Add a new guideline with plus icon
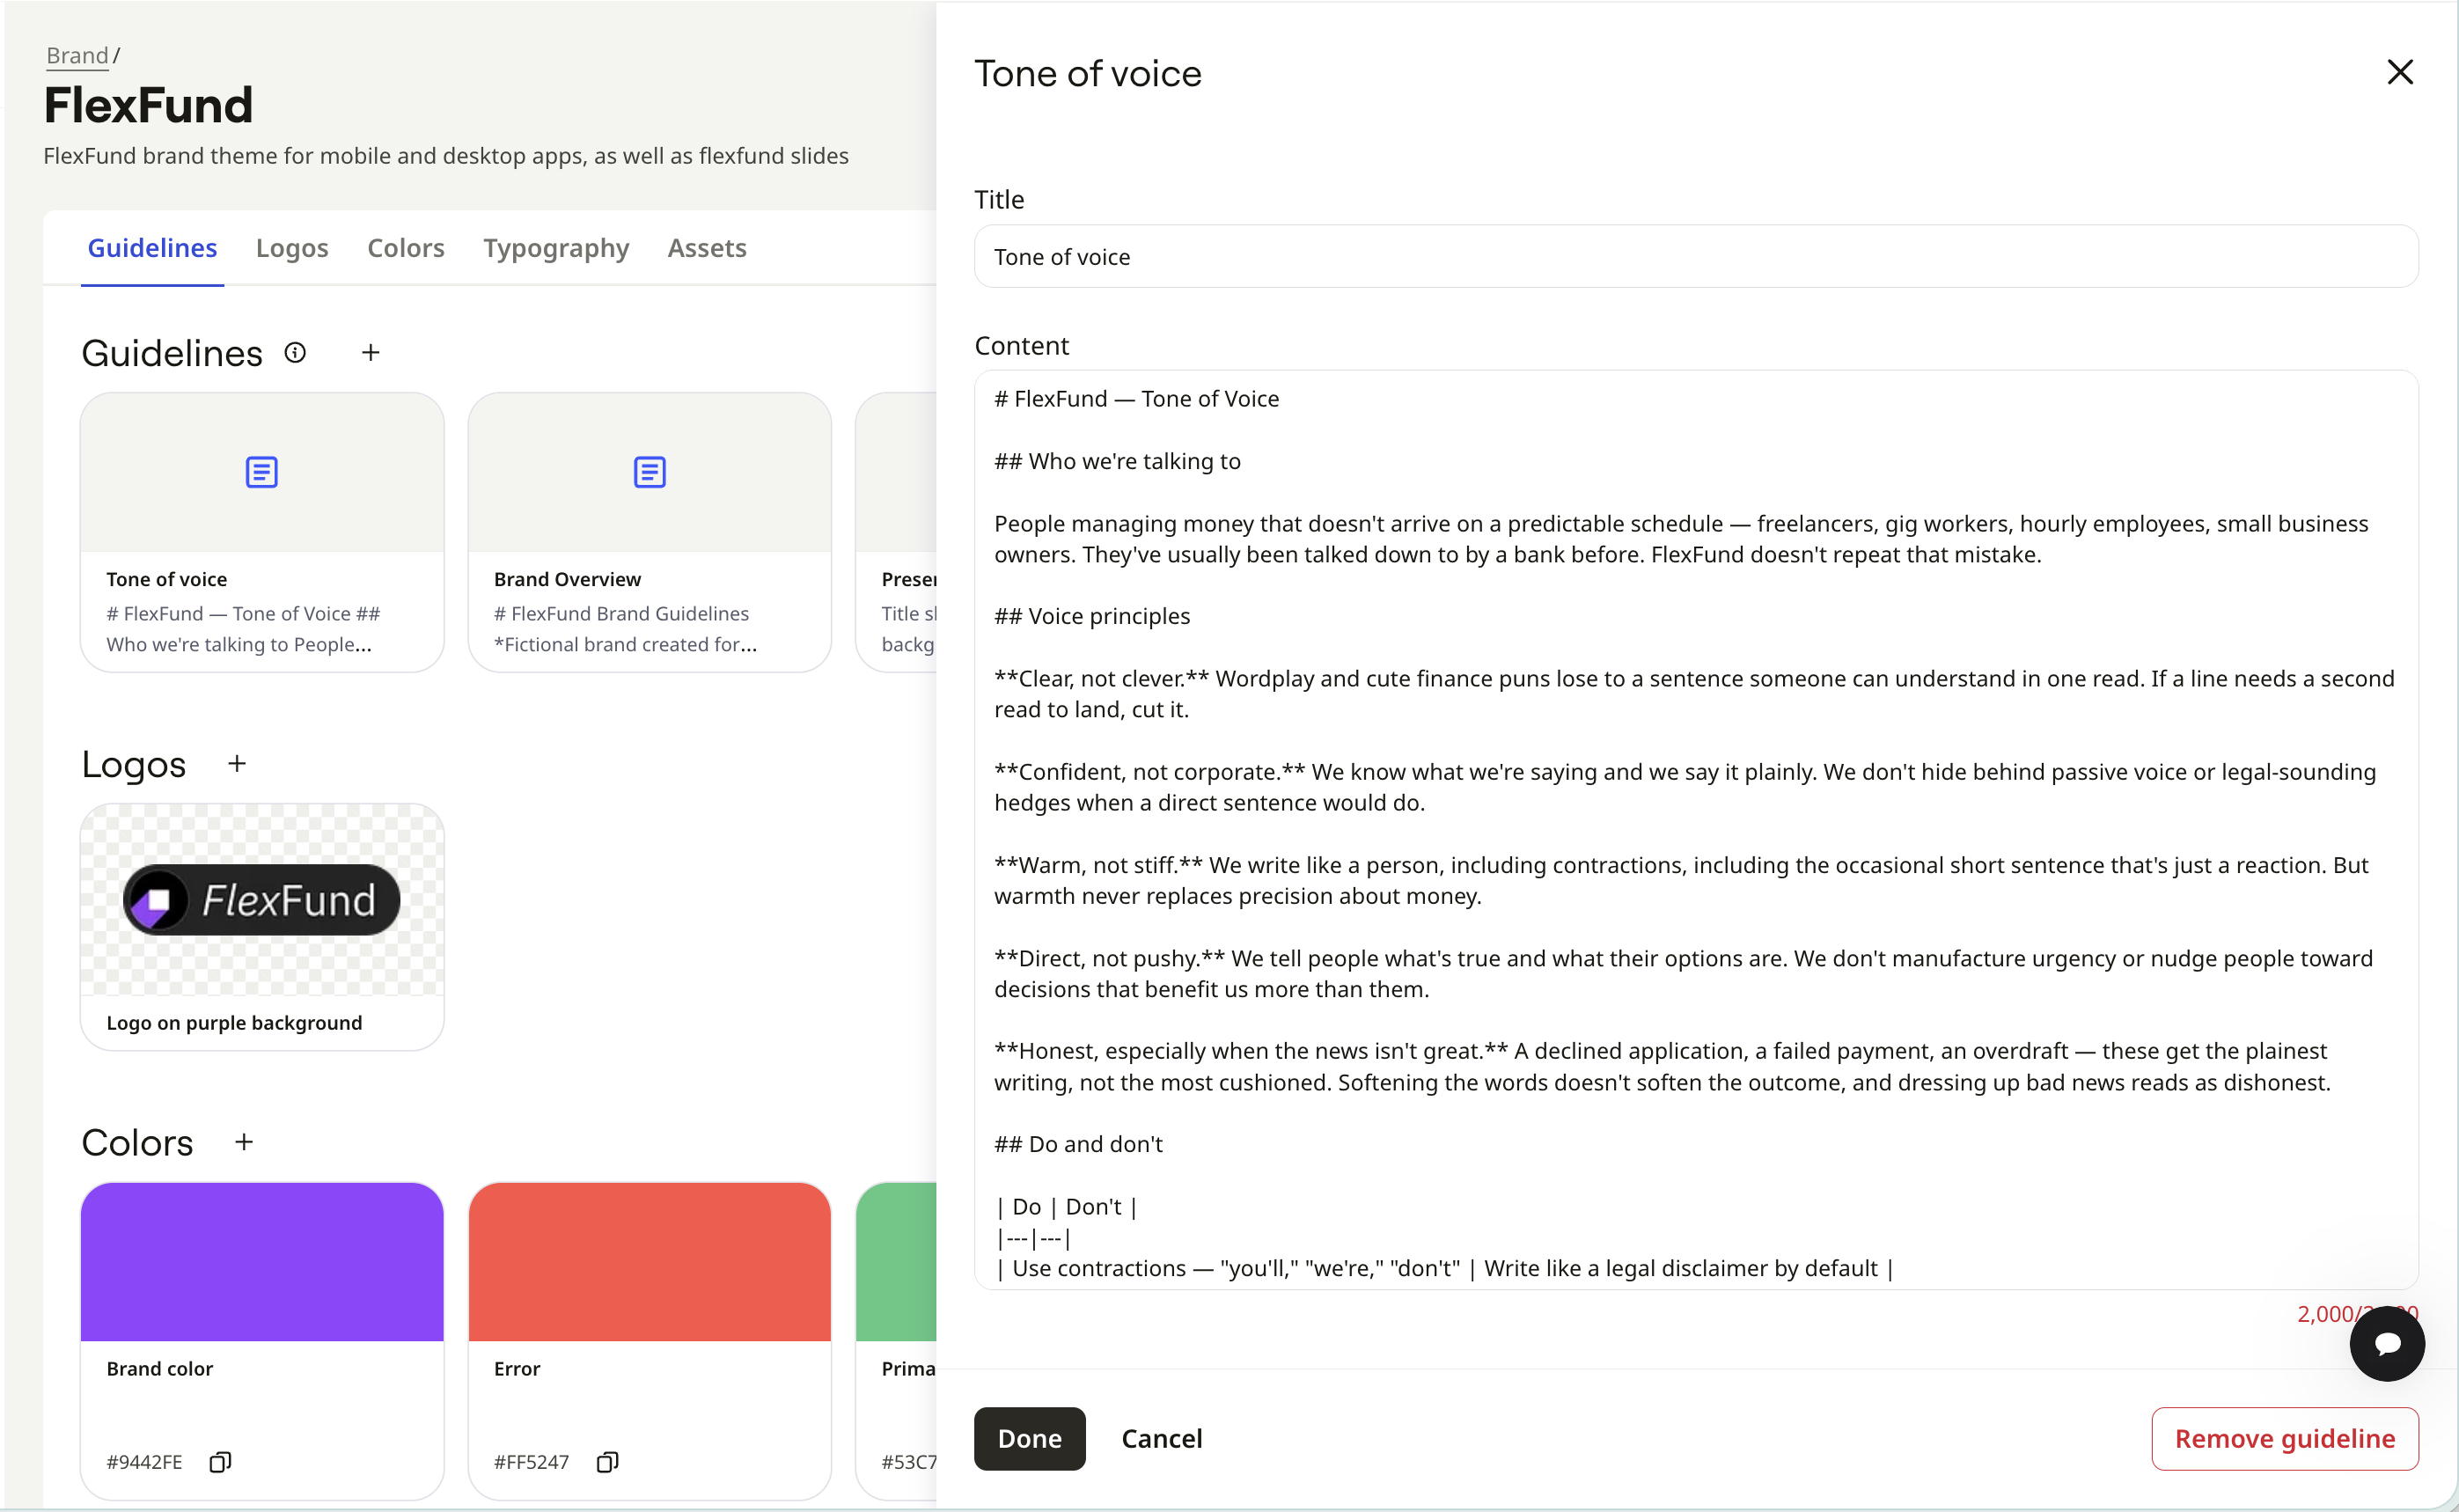The width and height of the screenshot is (2459, 1512). tap(370, 352)
